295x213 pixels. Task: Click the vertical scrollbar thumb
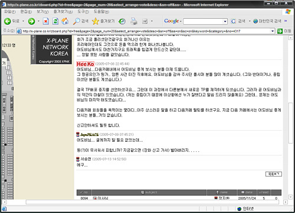coord(291,123)
